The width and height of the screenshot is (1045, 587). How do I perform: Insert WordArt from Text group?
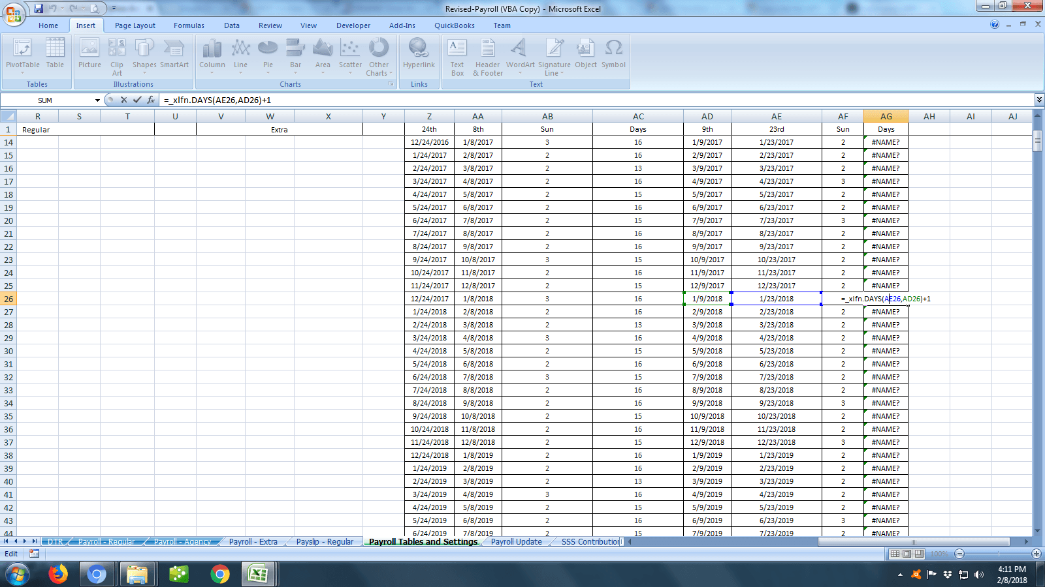point(520,53)
